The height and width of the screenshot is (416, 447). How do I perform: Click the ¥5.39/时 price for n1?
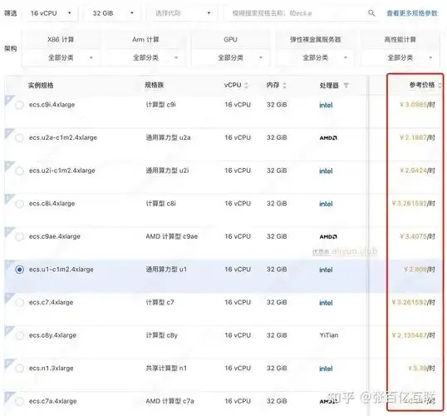point(421,369)
